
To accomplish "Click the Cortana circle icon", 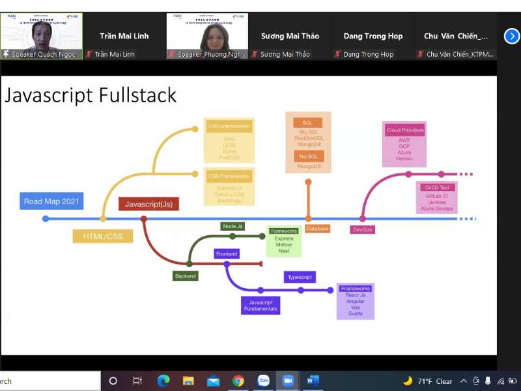I will pos(113,381).
